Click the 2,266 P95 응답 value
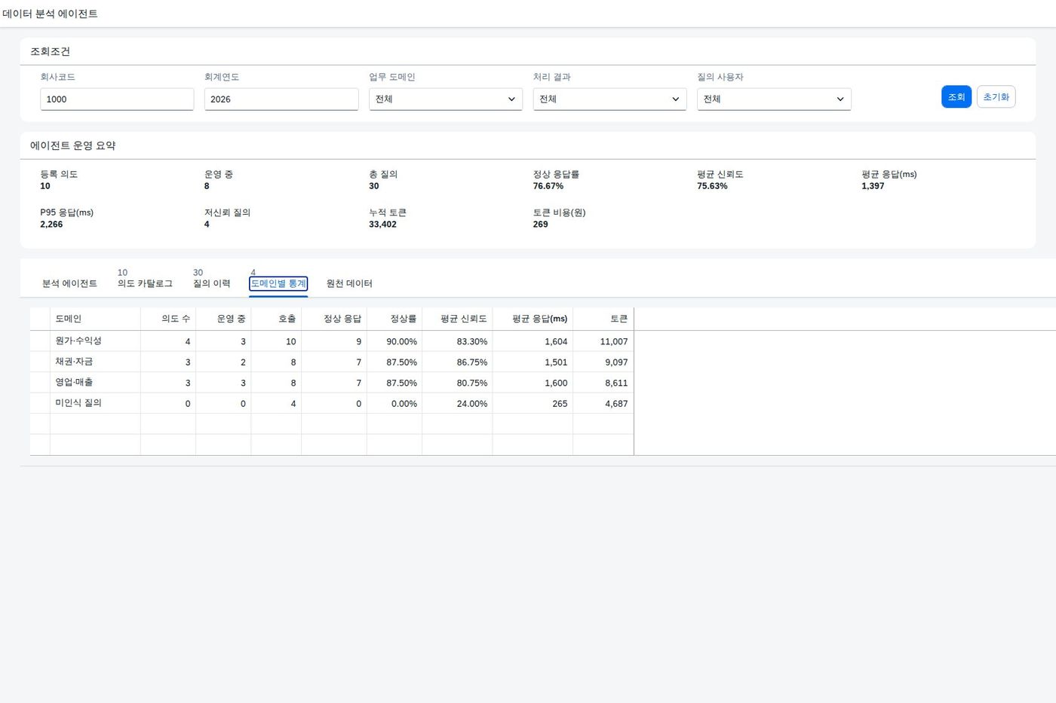The image size is (1056, 703). 51,225
